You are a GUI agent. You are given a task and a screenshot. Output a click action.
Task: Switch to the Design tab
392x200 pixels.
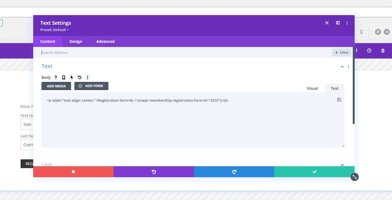[76, 41]
